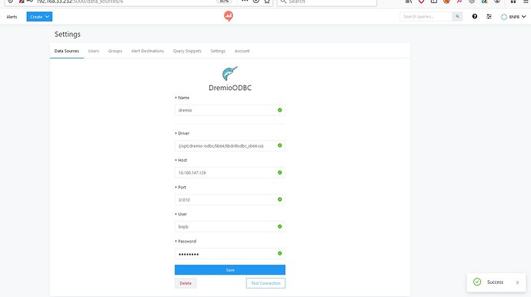
Task: Focus the Name input field
Action: (x=230, y=110)
